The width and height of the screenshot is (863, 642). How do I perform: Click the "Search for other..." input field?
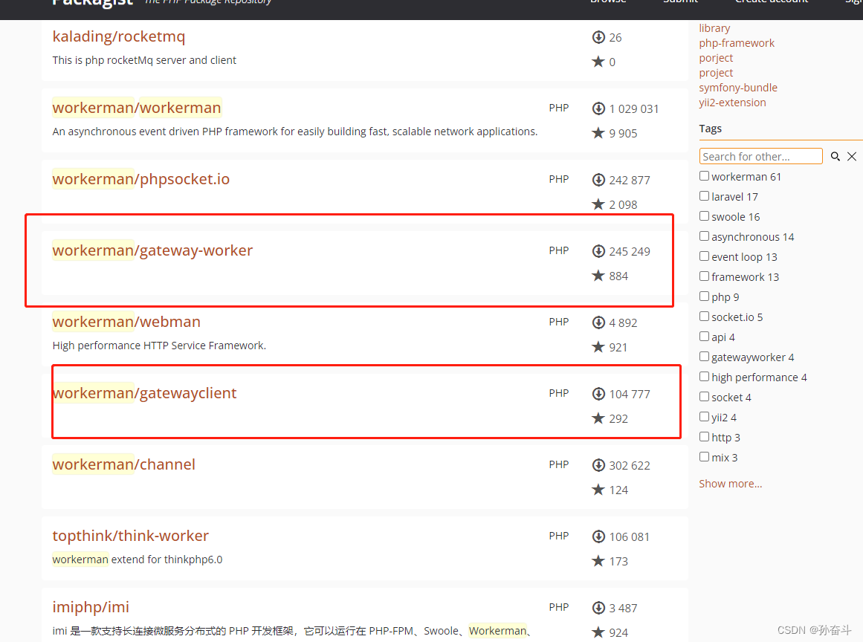(760, 156)
